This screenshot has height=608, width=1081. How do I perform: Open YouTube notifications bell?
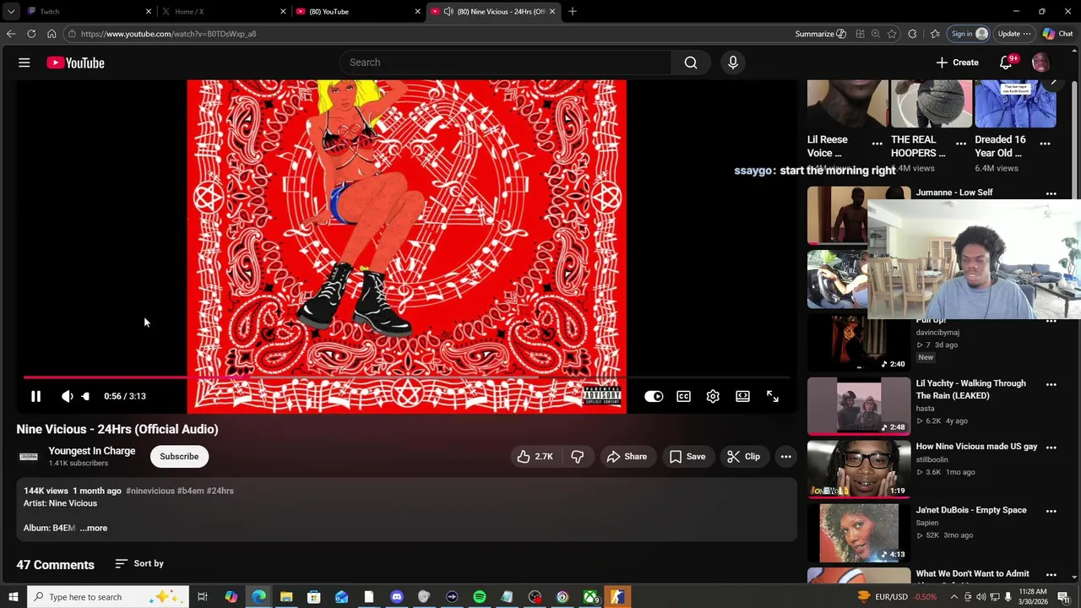coord(1006,62)
